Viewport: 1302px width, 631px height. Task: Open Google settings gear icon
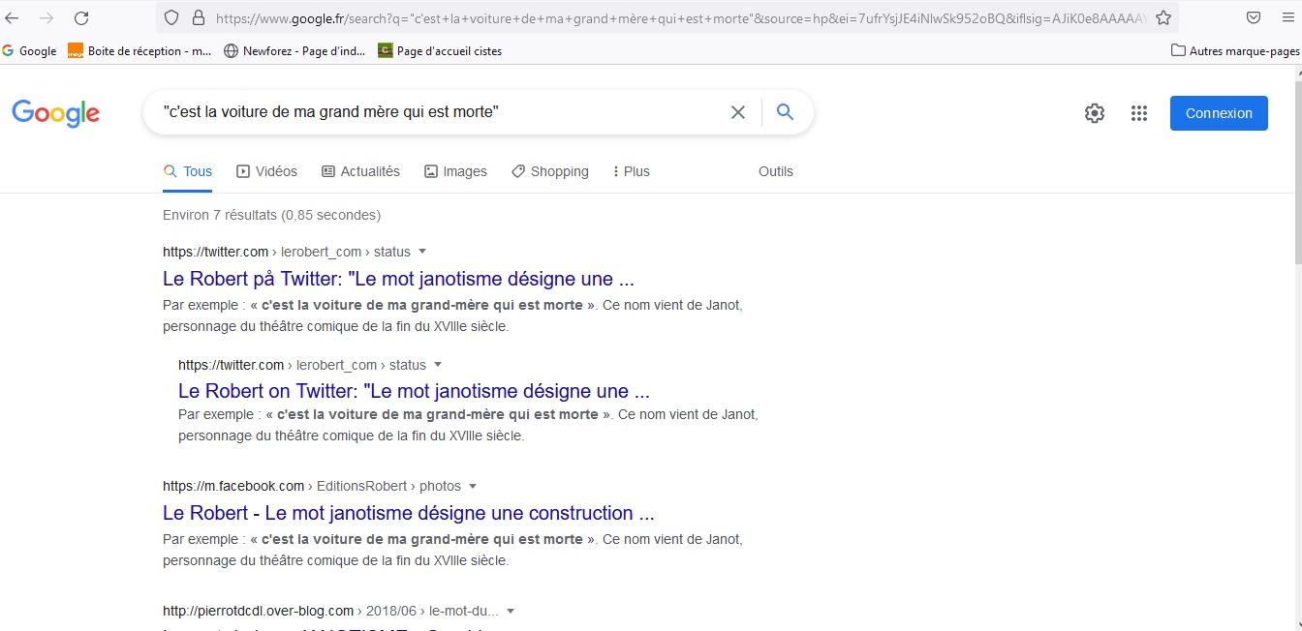click(1095, 113)
